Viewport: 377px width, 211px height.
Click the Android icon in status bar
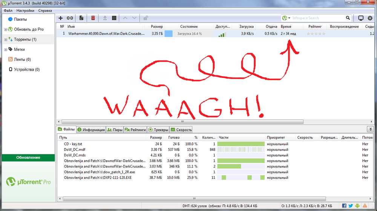[357, 206]
